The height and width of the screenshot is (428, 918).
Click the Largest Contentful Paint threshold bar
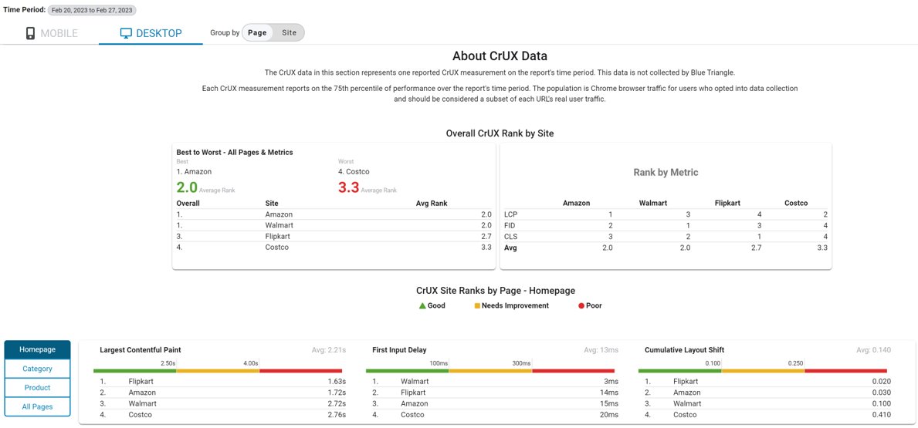218,371
